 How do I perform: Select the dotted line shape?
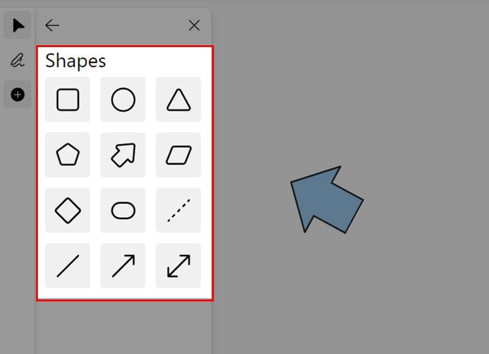point(178,210)
